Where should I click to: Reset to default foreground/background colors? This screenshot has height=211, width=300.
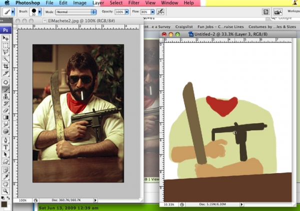(x=2, y=198)
